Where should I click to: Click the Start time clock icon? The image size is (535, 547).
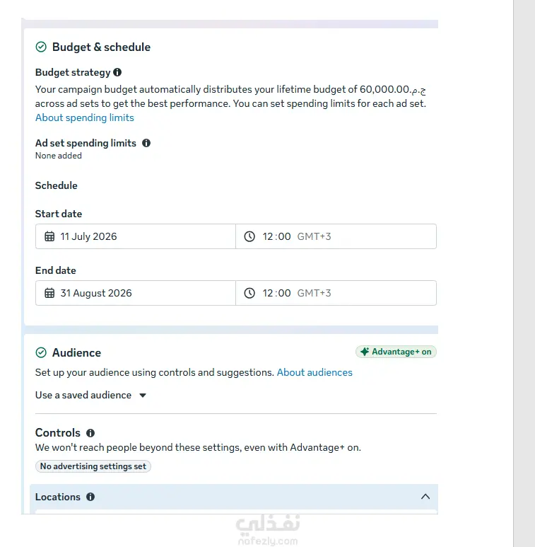pyautogui.click(x=249, y=236)
